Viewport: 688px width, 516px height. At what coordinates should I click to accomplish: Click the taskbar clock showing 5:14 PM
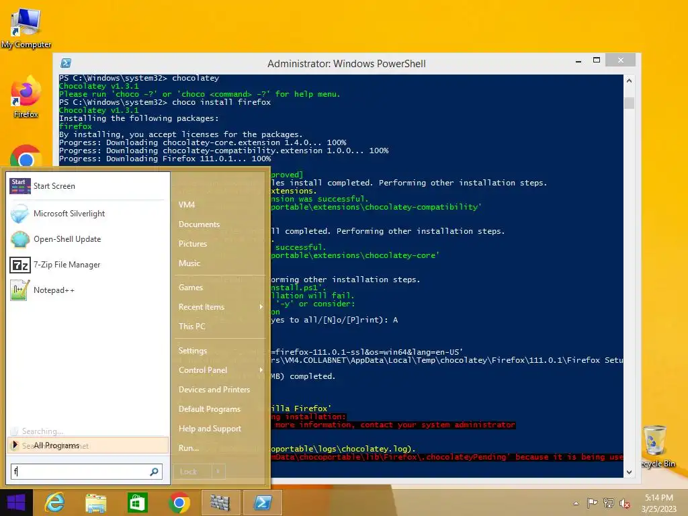[658, 503]
